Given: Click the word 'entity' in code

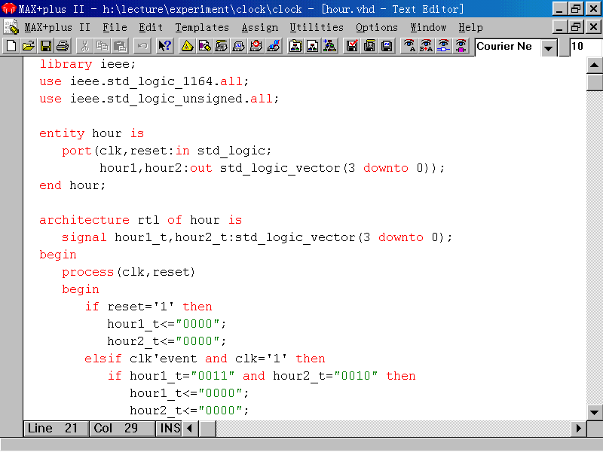Looking at the screenshot, I should point(62,133).
